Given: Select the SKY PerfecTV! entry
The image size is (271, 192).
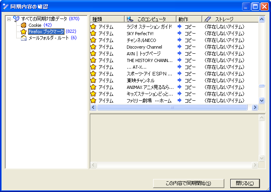Looking at the screenshot, I should click(140, 34).
